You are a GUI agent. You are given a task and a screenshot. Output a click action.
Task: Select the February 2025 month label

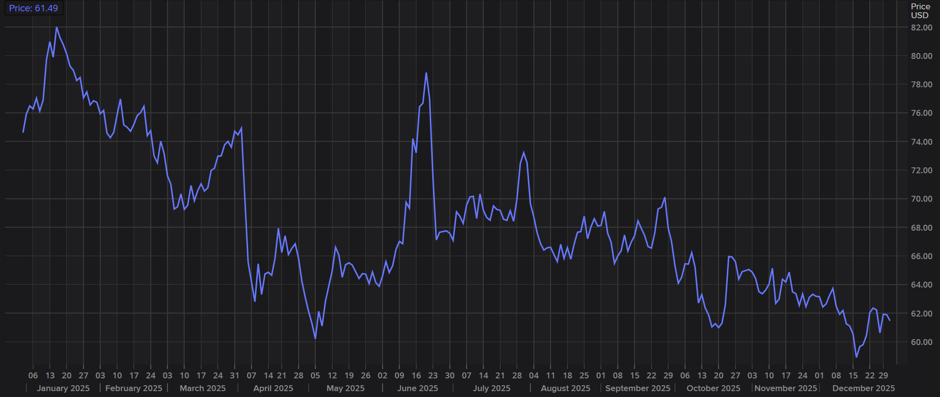click(x=134, y=388)
